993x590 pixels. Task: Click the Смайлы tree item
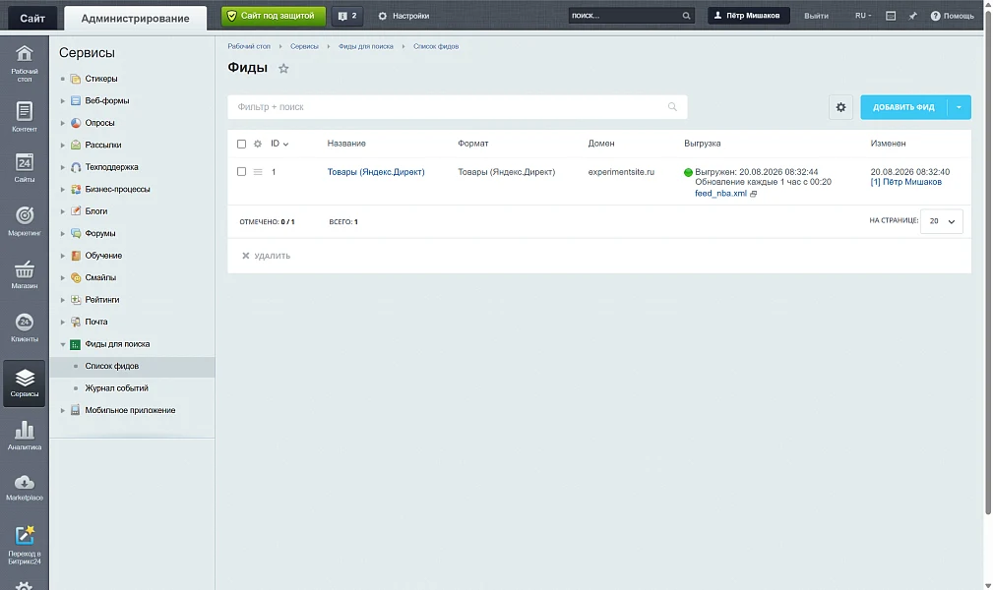(x=100, y=278)
